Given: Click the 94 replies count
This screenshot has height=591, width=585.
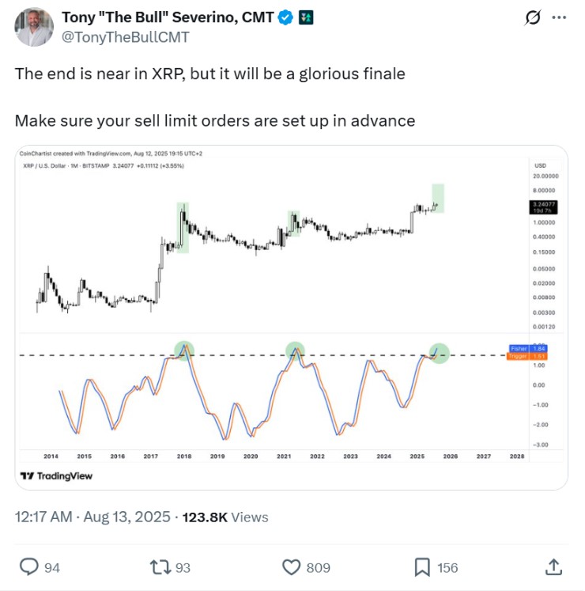Looking at the screenshot, I should click(52, 567).
